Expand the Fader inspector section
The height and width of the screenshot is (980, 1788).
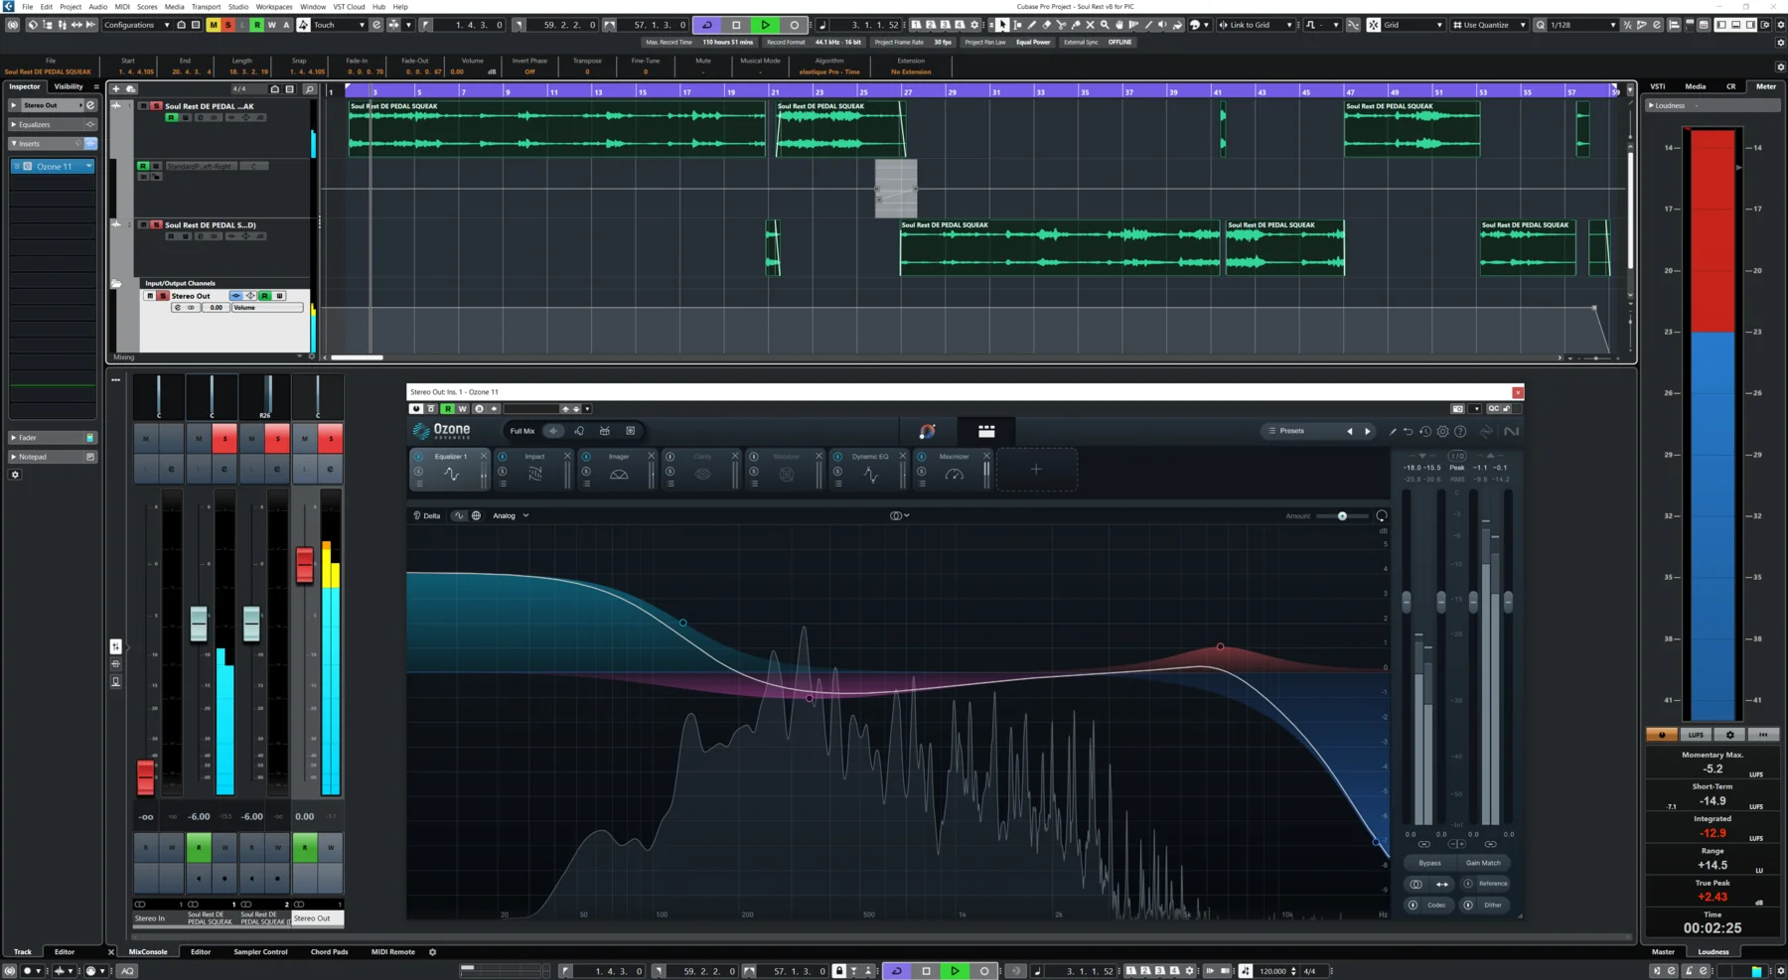tap(53, 437)
